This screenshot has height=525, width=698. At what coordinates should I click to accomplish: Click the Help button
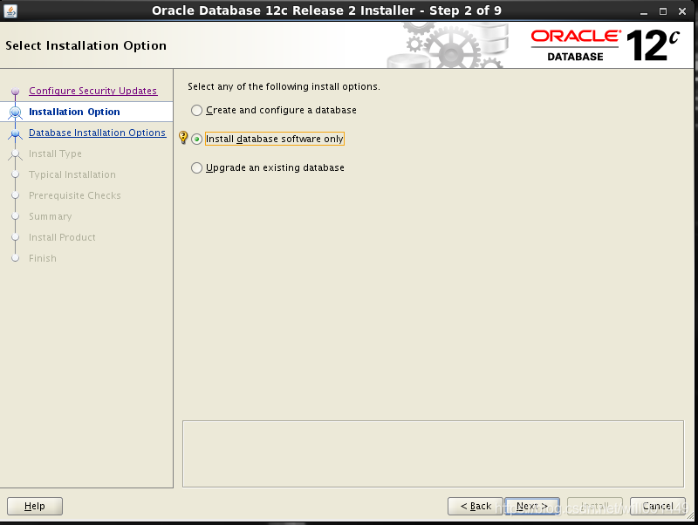coord(35,507)
